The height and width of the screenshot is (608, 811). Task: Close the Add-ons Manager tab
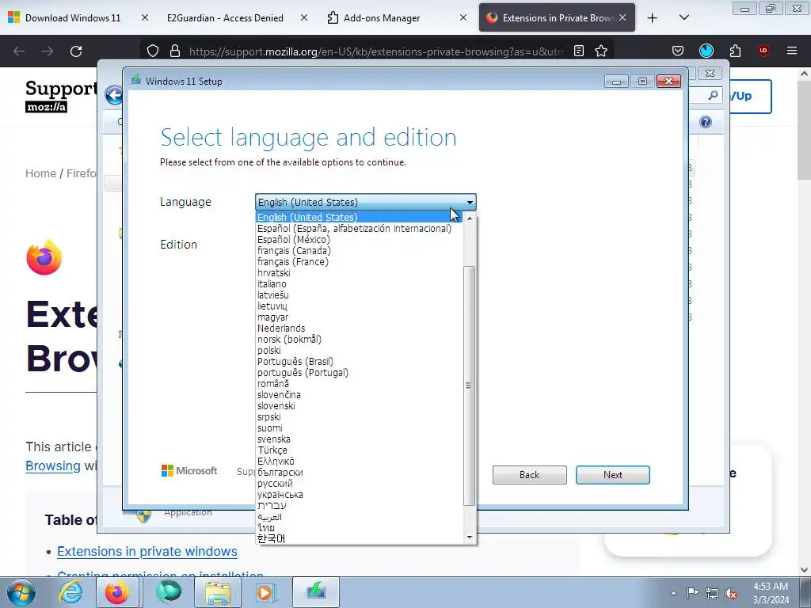click(463, 17)
